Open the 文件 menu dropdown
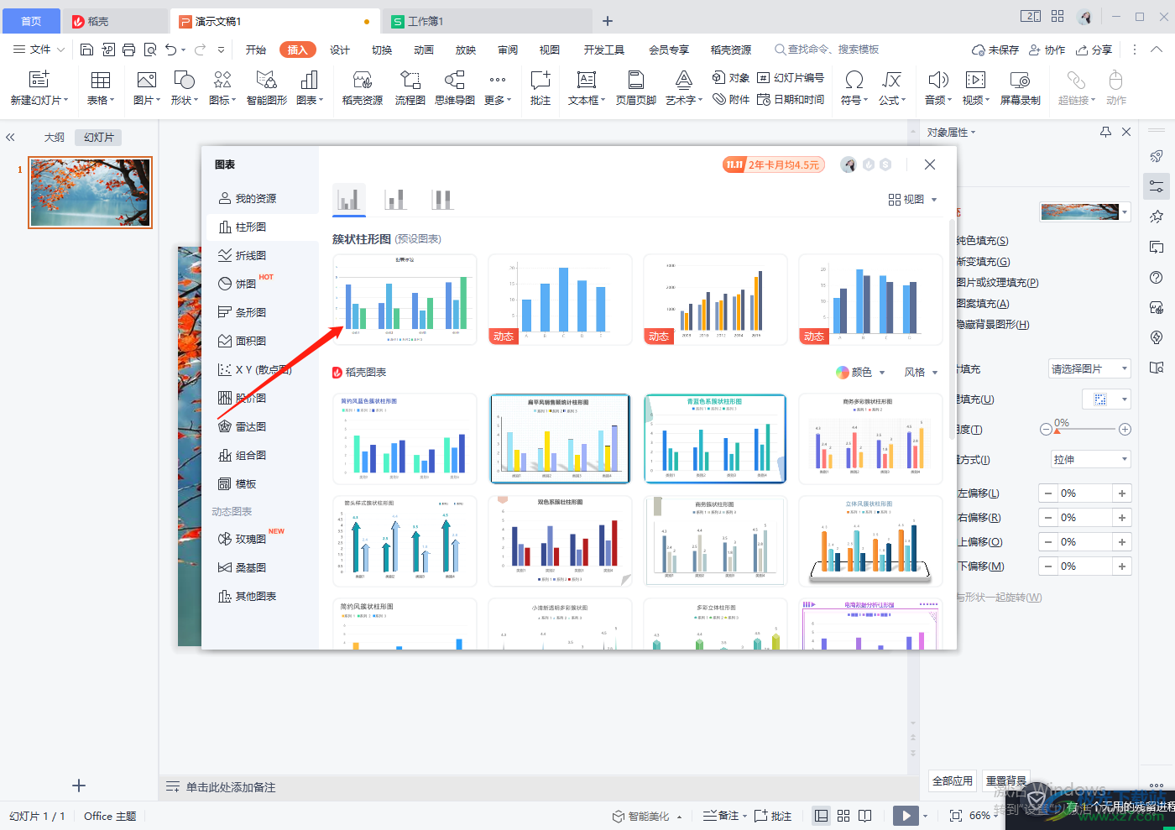The width and height of the screenshot is (1175, 830). [39, 50]
